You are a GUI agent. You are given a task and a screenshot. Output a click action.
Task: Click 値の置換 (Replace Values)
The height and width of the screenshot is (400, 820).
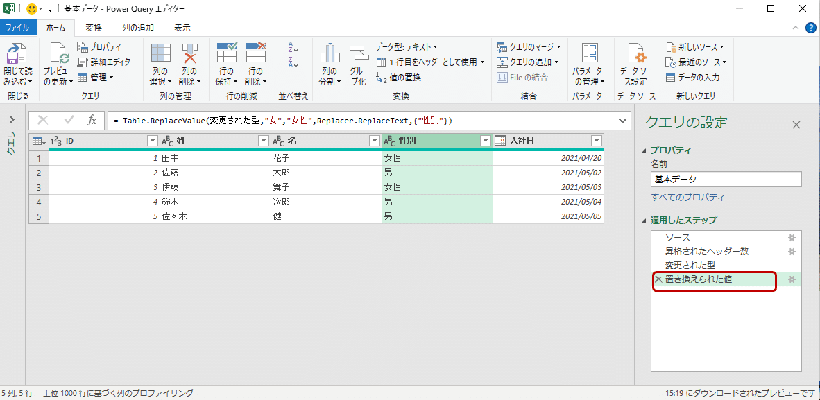pyautogui.click(x=398, y=78)
